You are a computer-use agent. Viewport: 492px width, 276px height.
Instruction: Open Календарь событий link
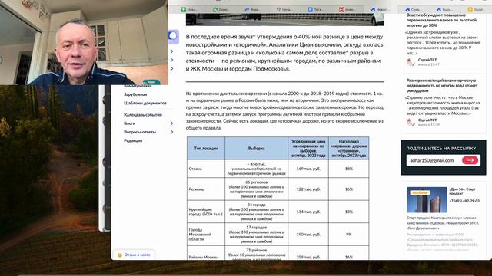tap(143, 115)
